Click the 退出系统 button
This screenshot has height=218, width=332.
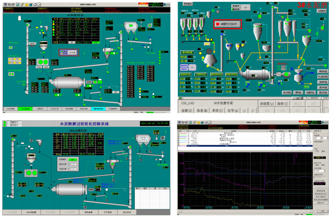127,212
